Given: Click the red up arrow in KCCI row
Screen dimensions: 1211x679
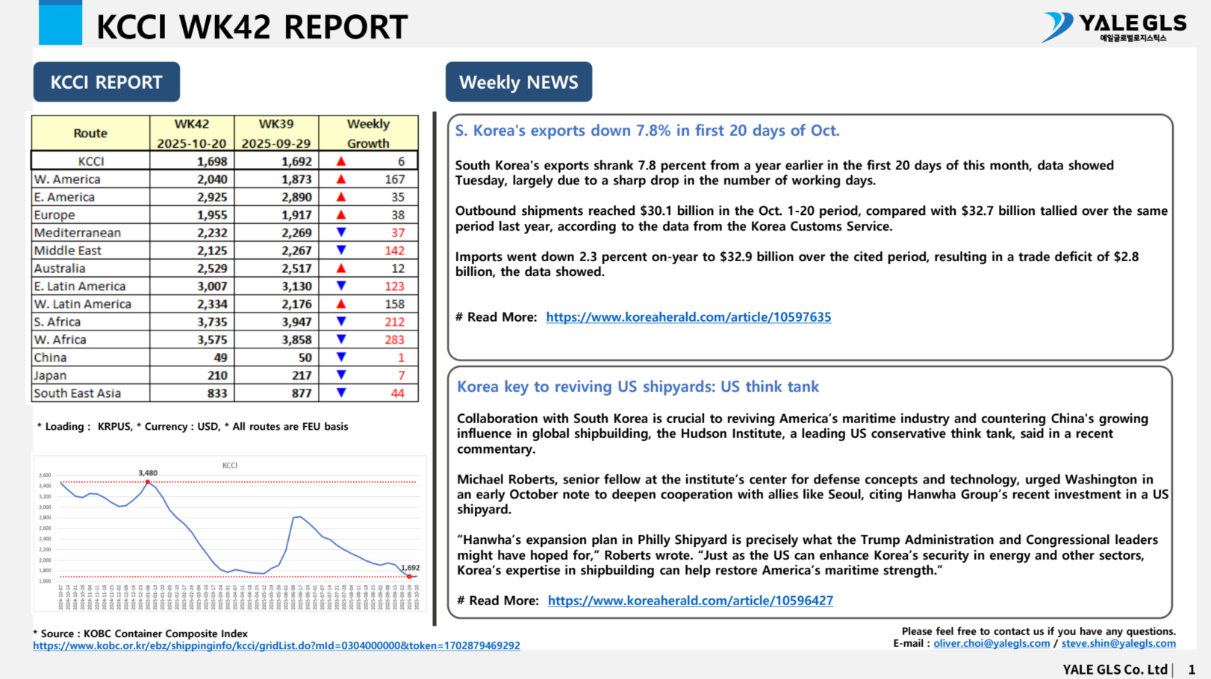Looking at the screenshot, I should tap(341, 161).
